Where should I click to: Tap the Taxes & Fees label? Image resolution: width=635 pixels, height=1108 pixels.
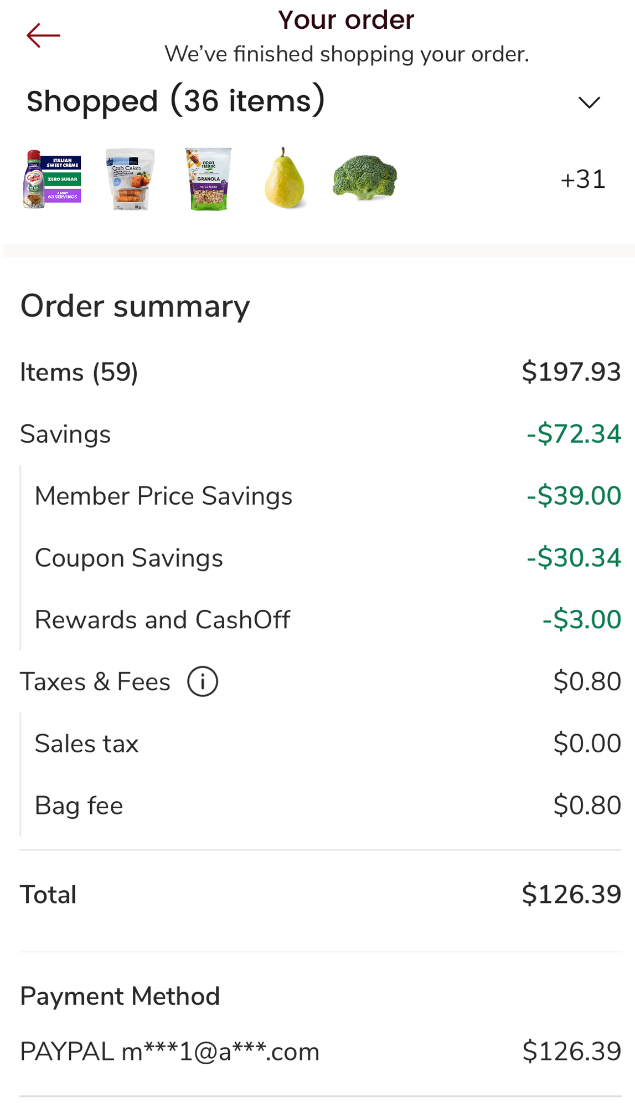click(x=95, y=682)
